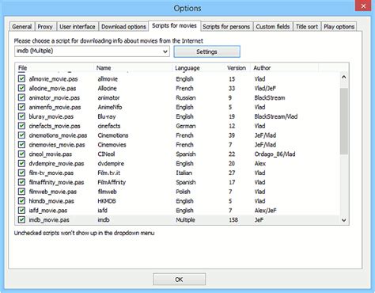Viewport: 375px width, 293px height.
Task: Select the Blu-ray name cell
Action: pos(107,116)
